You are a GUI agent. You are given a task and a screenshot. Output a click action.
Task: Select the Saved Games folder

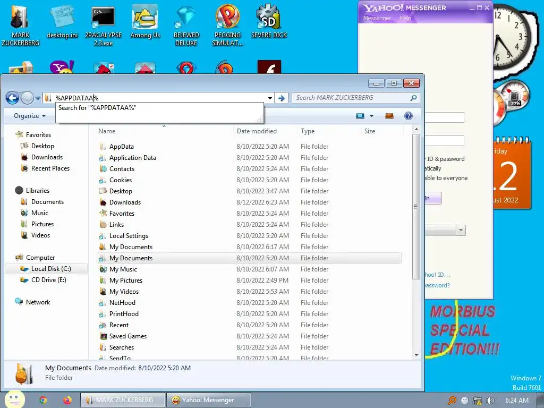[x=249, y=336]
